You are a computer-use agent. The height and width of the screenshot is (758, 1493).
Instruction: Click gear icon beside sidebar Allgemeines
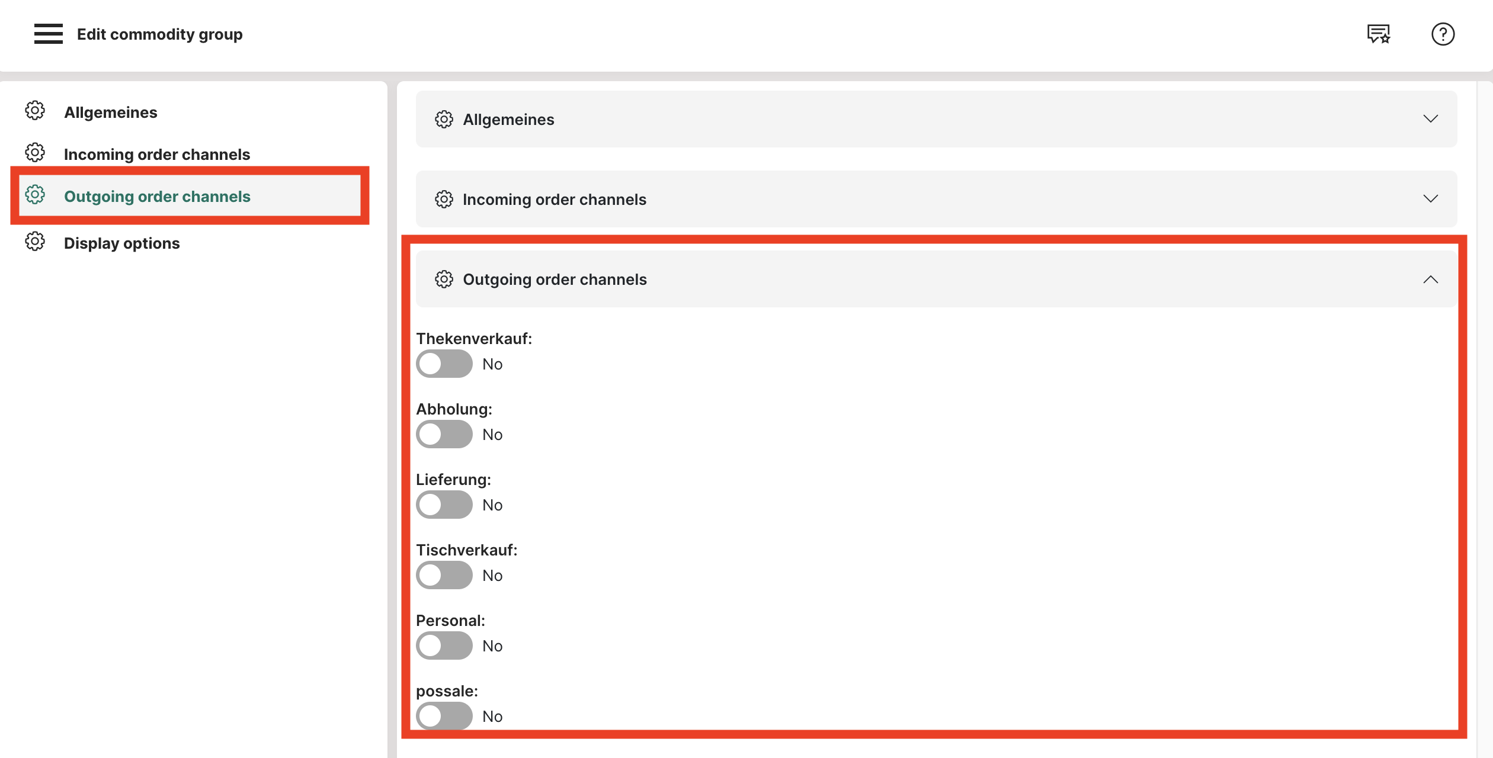pyautogui.click(x=35, y=111)
